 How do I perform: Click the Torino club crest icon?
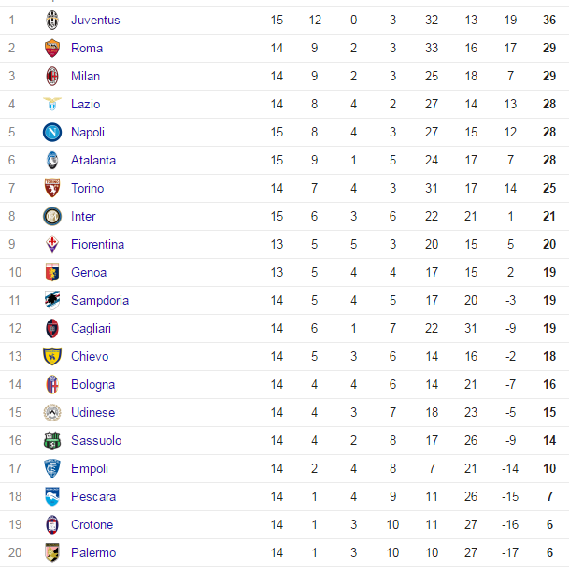(51, 188)
